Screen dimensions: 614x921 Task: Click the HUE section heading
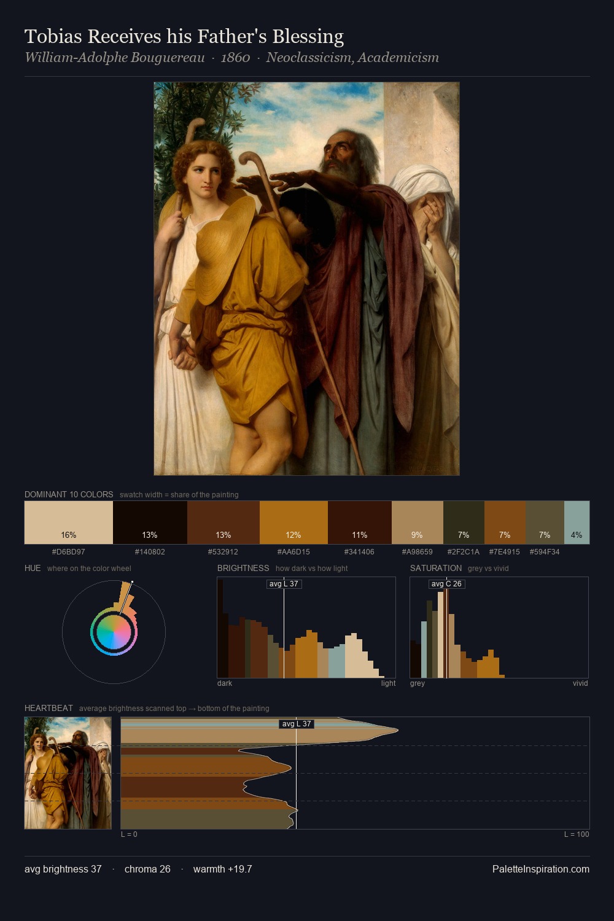[x=33, y=568]
